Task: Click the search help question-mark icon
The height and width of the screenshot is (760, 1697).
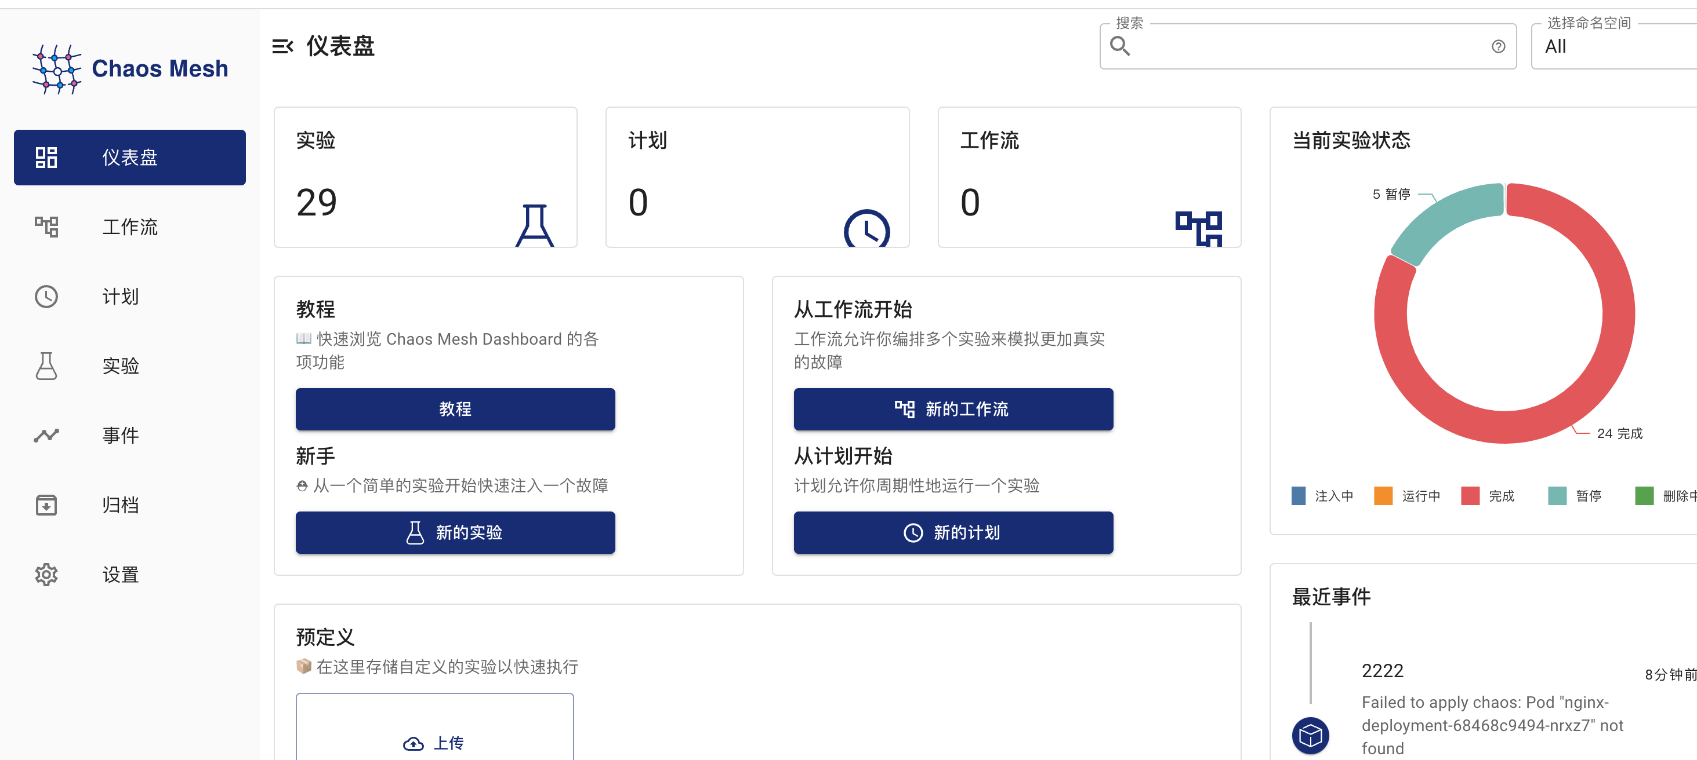Action: pyautogui.click(x=1497, y=47)
